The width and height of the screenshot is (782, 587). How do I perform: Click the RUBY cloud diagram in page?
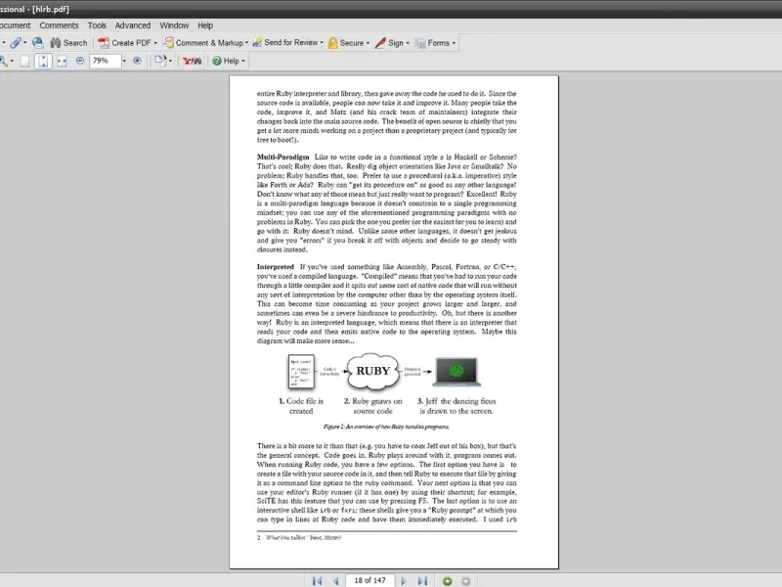pos(373,372)
